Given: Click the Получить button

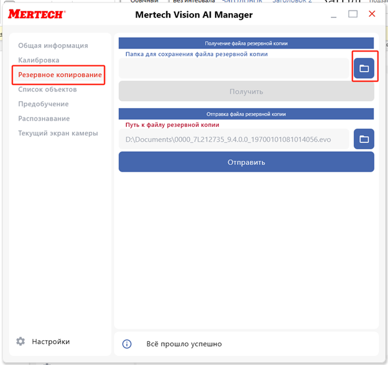Looking at the screenshot, I should [246, 91].
